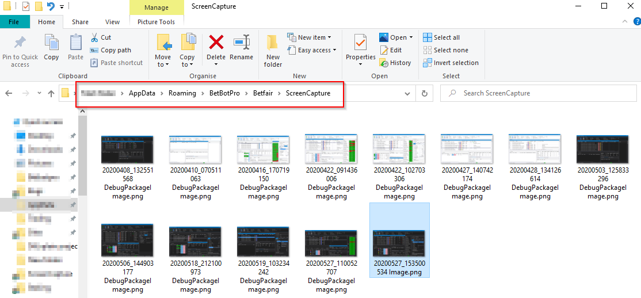Click the History icon in Open group
The image size is (641, 298).
click(384, 63)
